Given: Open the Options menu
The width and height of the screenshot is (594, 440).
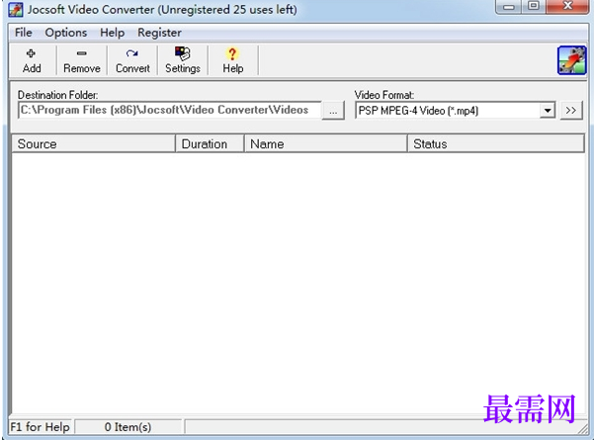Looking at the screenshot, I should [66, 33].
